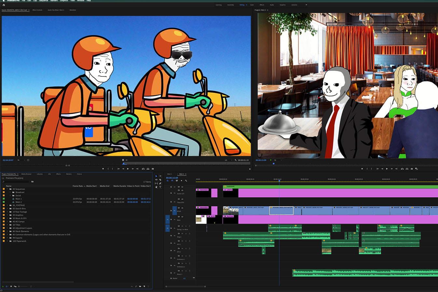Switch to the Effect Controls tab
This screenshot has height=292, width=438.
tap(37, 10)
